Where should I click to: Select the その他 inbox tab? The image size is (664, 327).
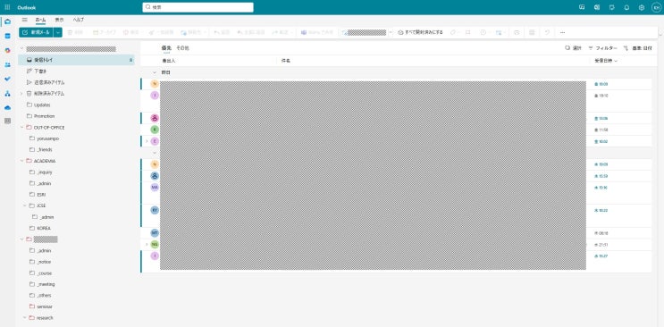coord(182,48)
